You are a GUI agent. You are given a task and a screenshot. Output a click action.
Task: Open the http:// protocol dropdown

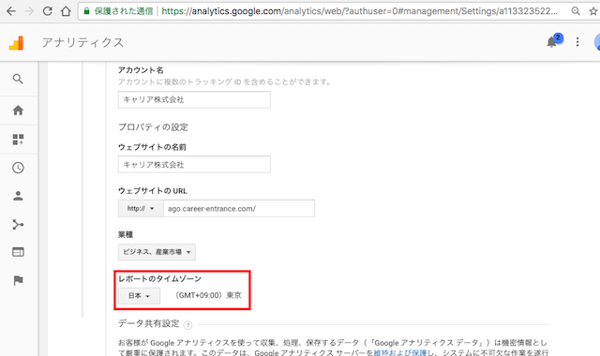[141, 208]
